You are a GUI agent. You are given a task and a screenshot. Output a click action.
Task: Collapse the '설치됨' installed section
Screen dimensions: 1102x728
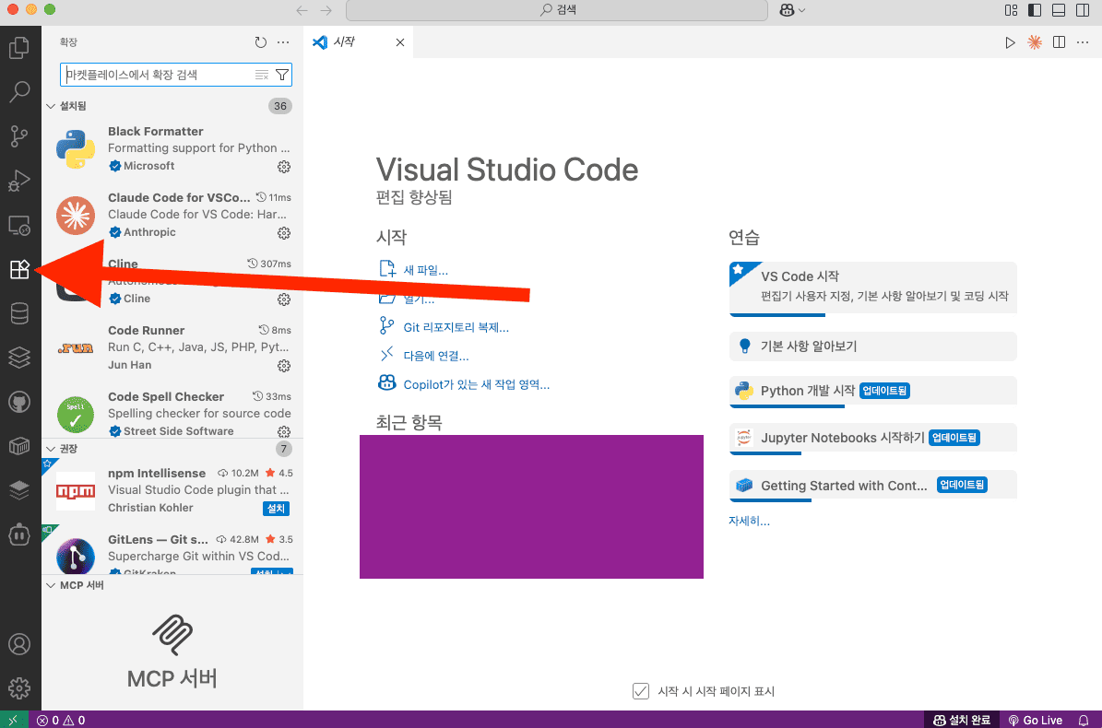point(51,106)
